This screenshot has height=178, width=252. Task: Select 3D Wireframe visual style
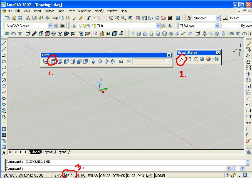189,59
